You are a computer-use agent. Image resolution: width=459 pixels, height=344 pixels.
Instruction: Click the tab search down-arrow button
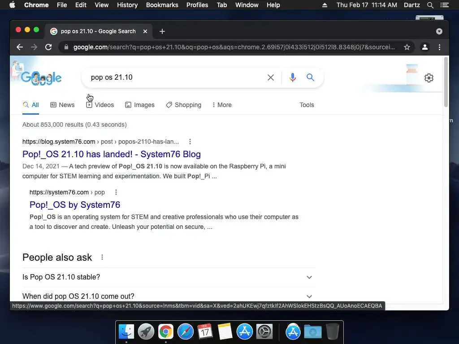pos(439,31)
